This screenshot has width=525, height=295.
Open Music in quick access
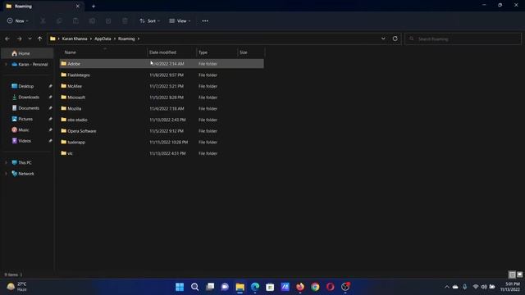pos(24,129)
